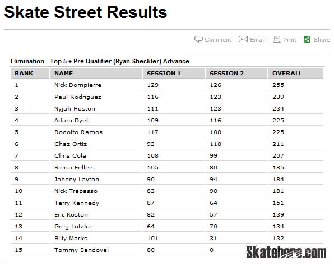Viewport: 334px width, 266px height.
Task: Select the Share text link
Action: pos(322,39)
